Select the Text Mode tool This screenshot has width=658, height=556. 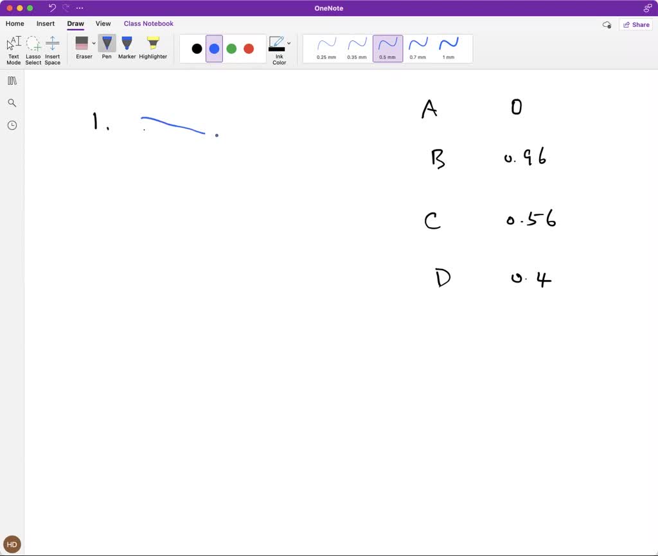pos(13,50)
